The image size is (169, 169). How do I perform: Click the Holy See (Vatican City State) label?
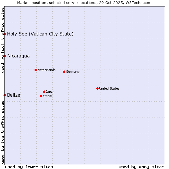(40, 34)
